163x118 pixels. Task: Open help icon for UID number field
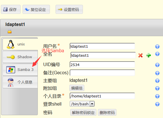point(157,65)
